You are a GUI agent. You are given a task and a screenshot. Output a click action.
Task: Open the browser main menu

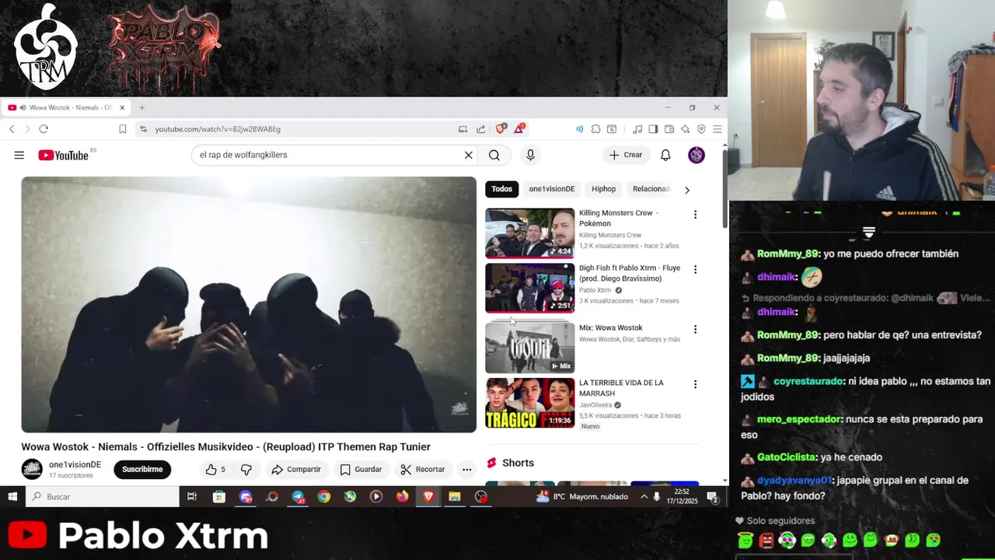coord(717,129)
